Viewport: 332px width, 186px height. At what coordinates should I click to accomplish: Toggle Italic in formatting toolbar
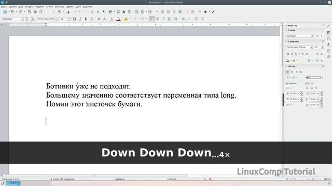click(80, 19)
